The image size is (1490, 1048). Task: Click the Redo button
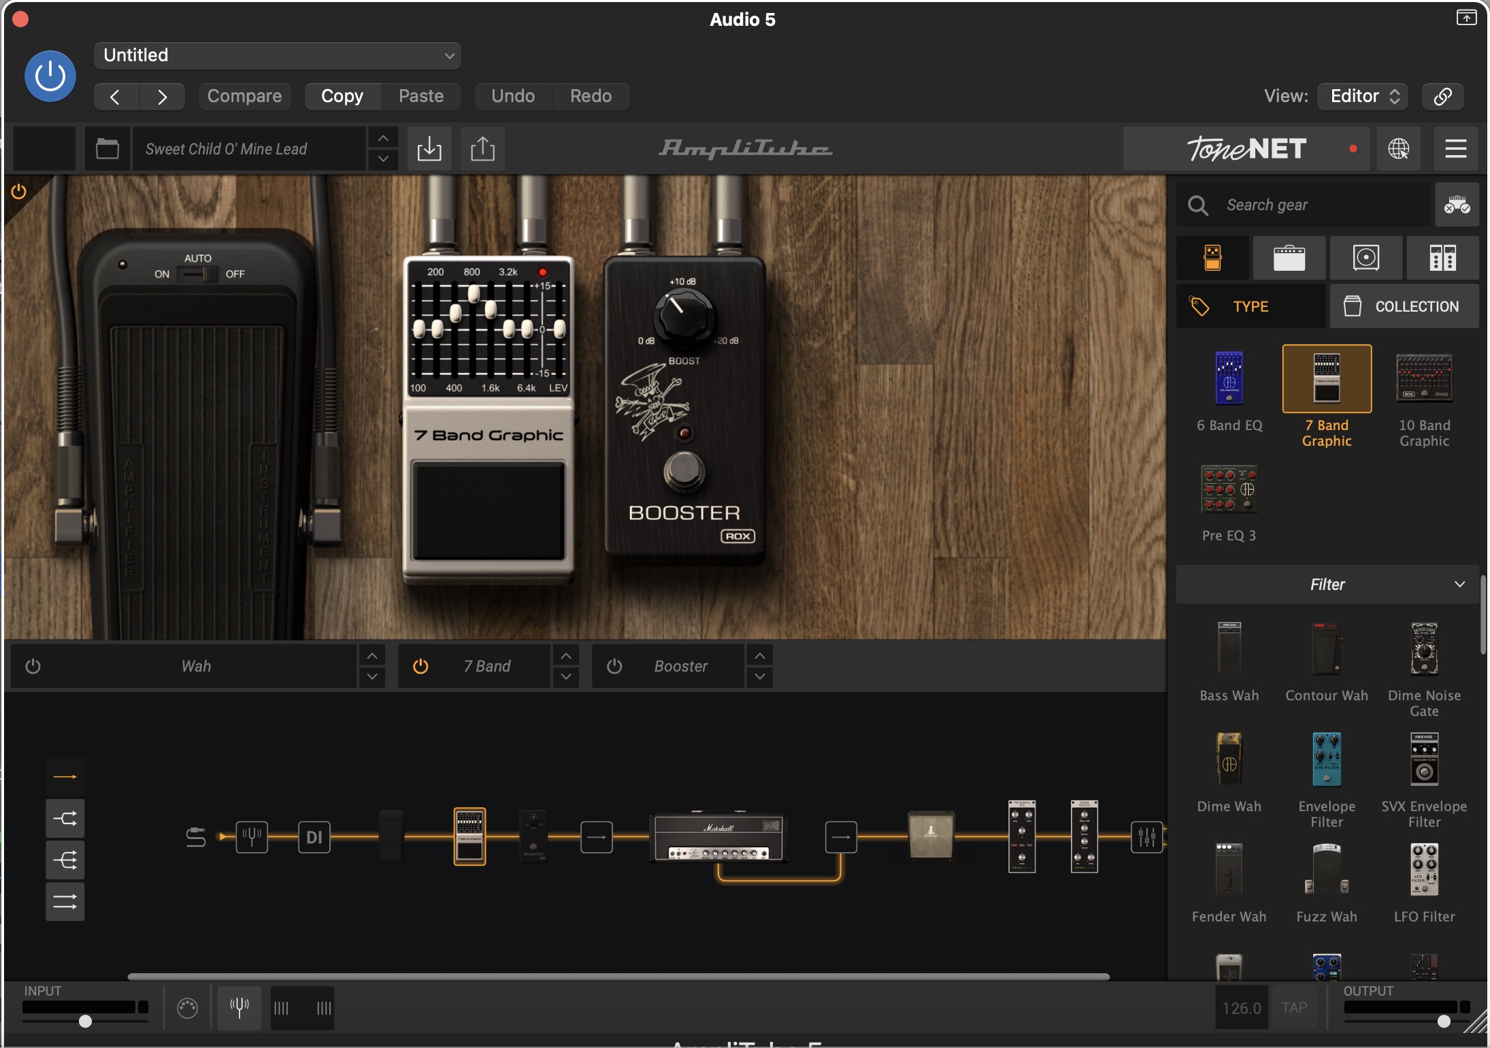coord(591,96)
